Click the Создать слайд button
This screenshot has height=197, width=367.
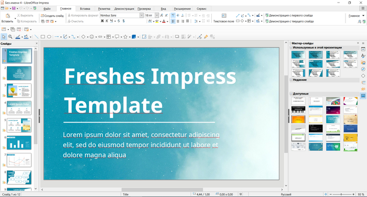pos(52,16)
